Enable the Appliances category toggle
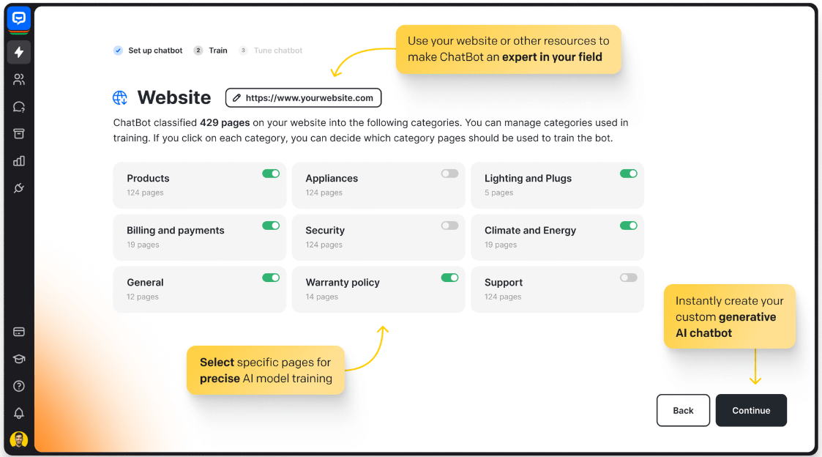 pyautogui.click(x=449, y=174)
